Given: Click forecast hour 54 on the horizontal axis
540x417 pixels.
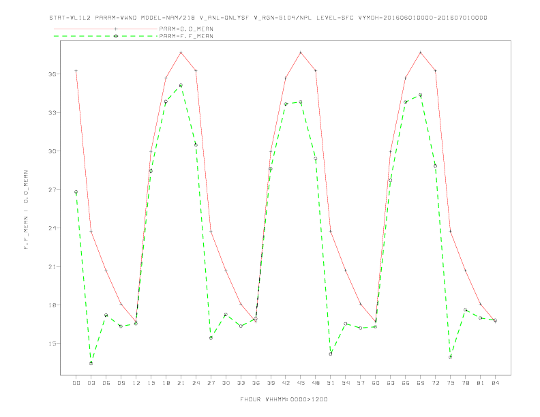Looking at the screenshot, I should click(x=346, y=383).
